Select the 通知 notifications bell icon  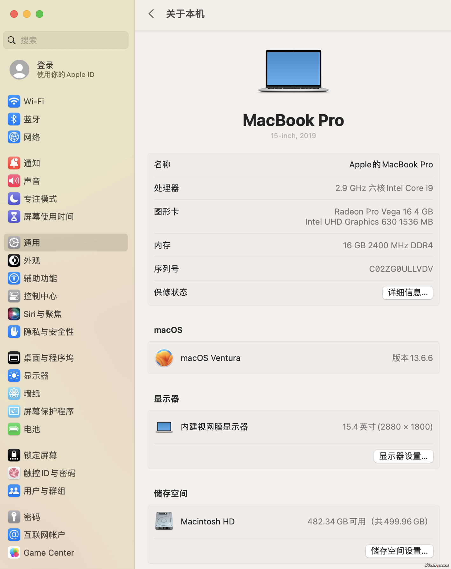coord(14,163)
